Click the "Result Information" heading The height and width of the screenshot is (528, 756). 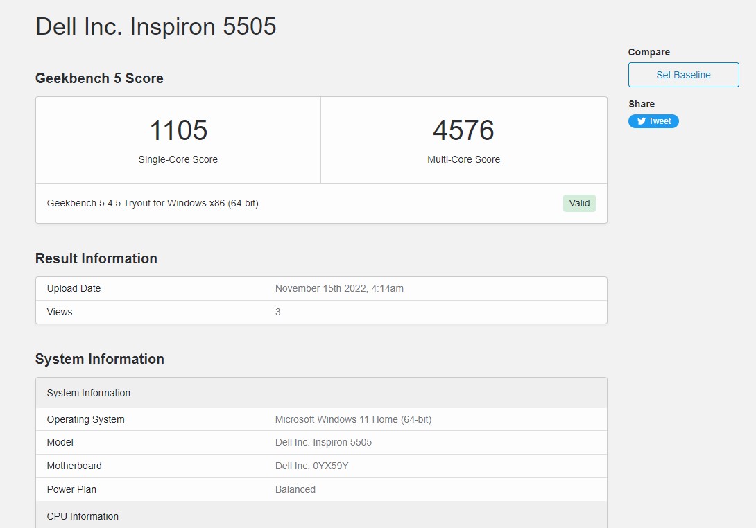[96, 258]
